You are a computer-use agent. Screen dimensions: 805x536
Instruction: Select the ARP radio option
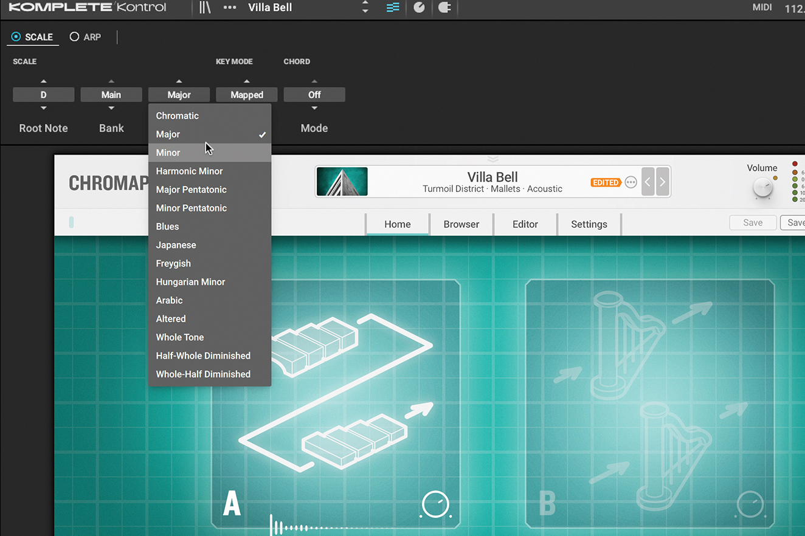pyautogui.click(x=85, y=37)
